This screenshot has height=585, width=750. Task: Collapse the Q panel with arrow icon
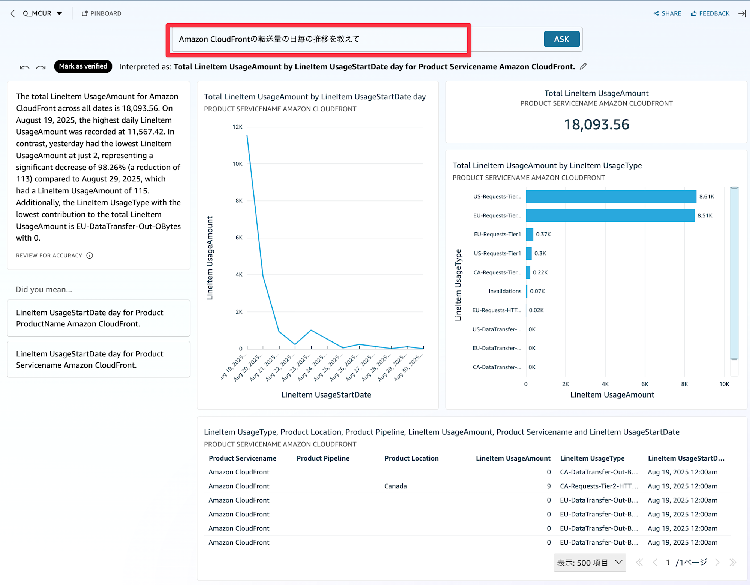click(742, 13)
